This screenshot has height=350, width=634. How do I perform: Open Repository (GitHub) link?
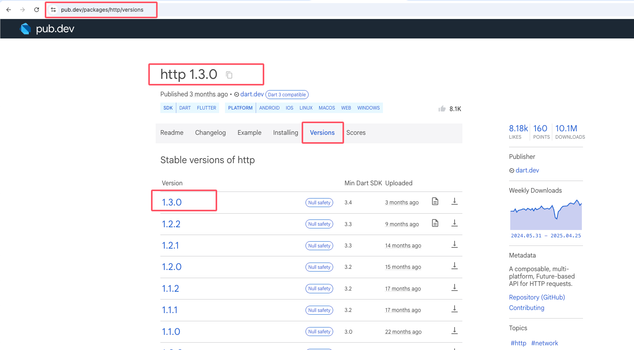[537, 297]
